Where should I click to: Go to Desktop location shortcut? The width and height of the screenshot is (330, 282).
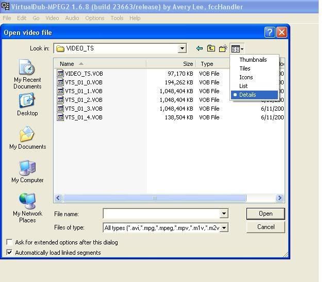pos(27,104)
